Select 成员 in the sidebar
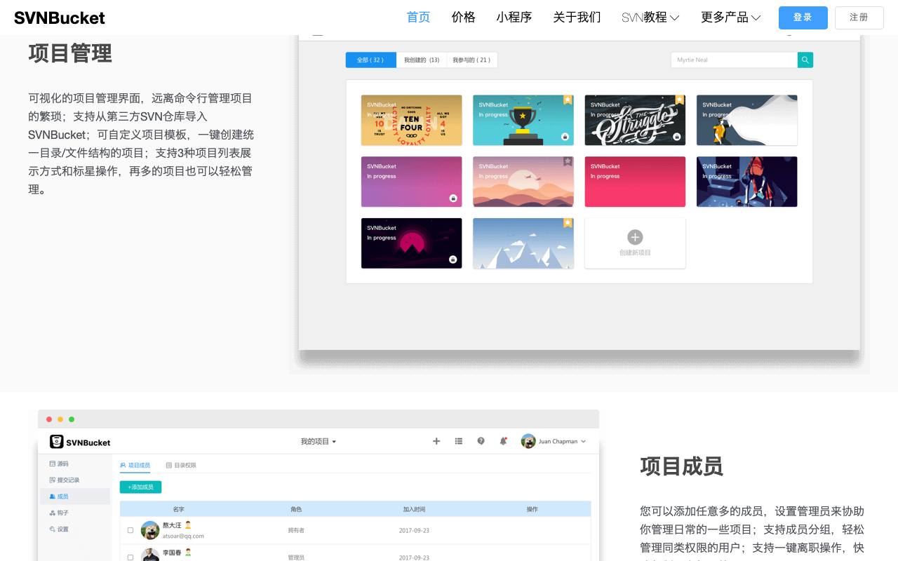Viewport: 898px width, 561px height. (x=74, y=496)
